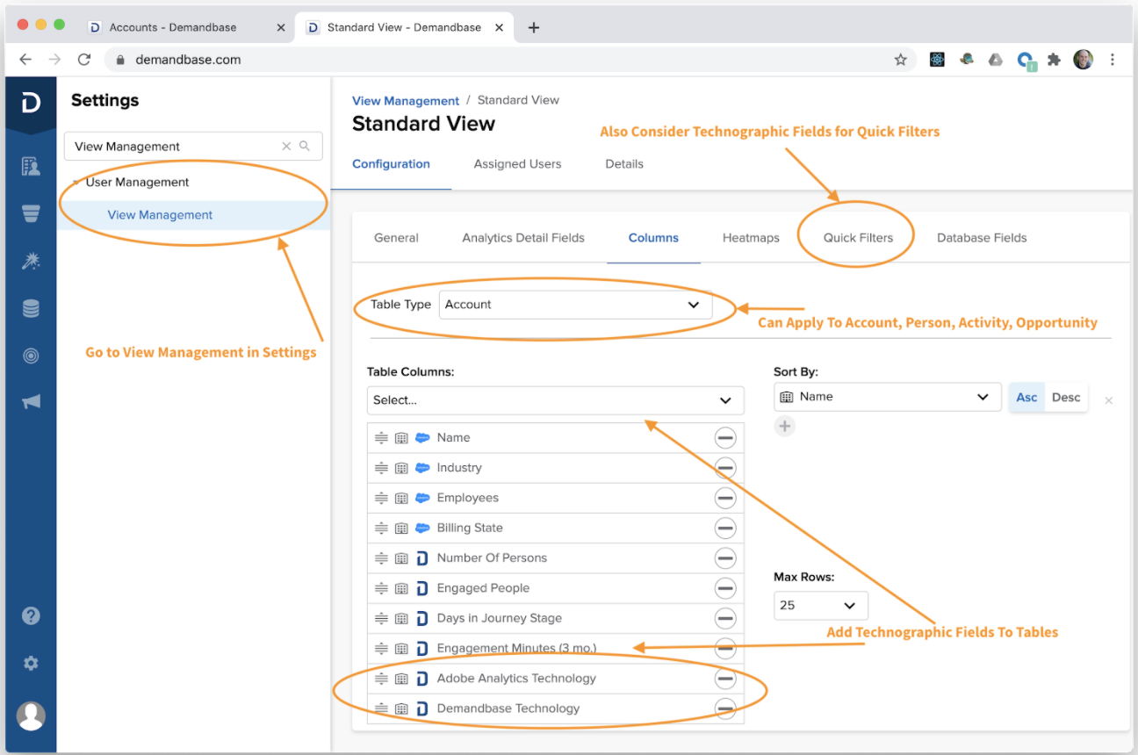
Task: Open the magic wand icon in the sidebar
Action: pos(31,261)
